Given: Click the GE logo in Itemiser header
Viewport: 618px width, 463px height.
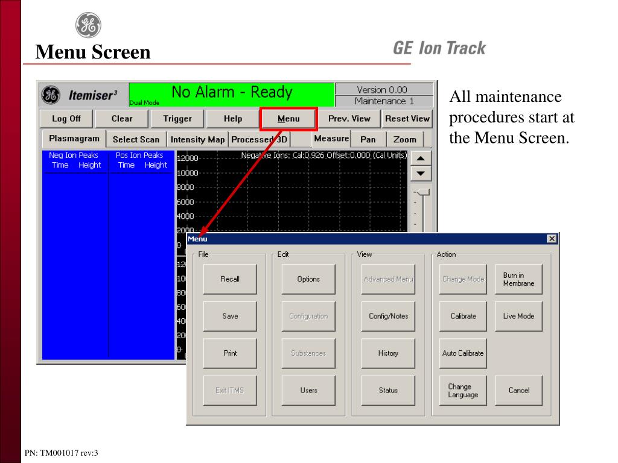Looking at the screenshot, I should tap(51, 95).
